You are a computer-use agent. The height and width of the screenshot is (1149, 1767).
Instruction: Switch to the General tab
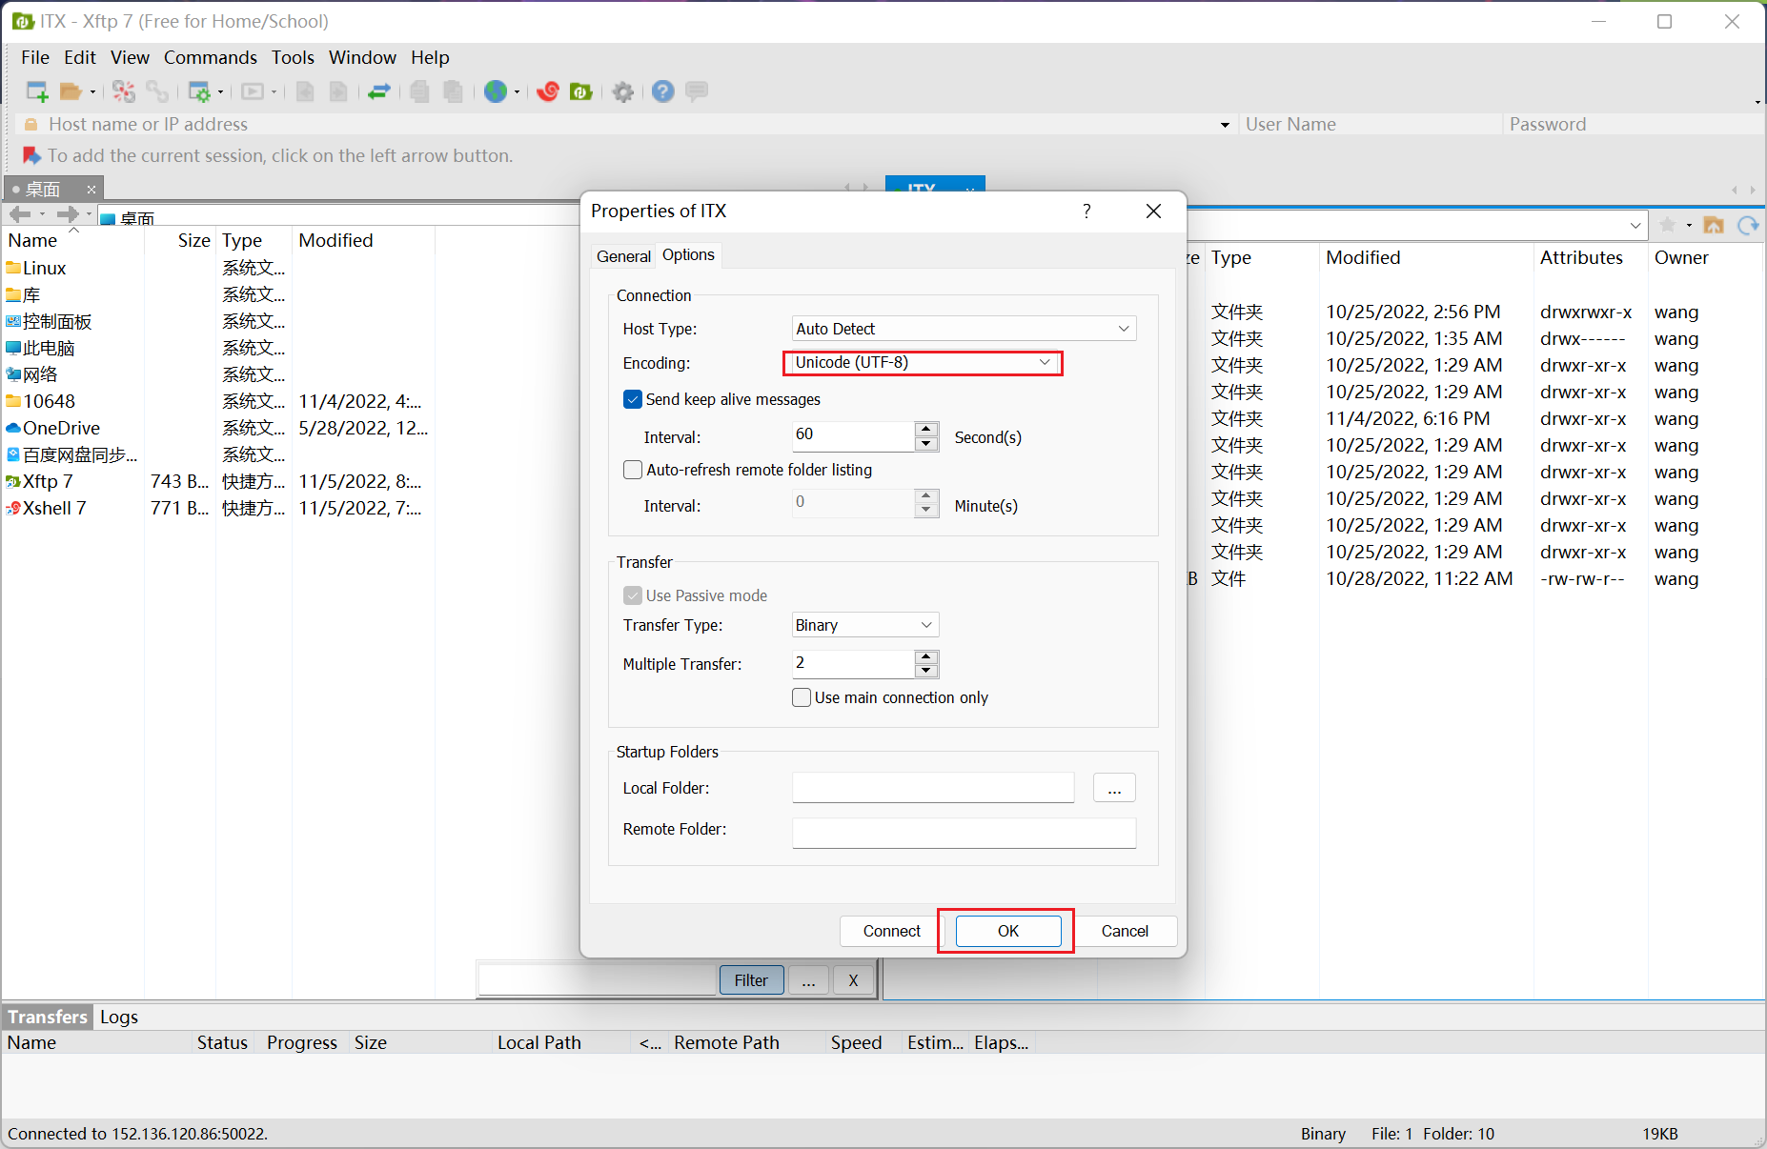[x=623, y=256]
